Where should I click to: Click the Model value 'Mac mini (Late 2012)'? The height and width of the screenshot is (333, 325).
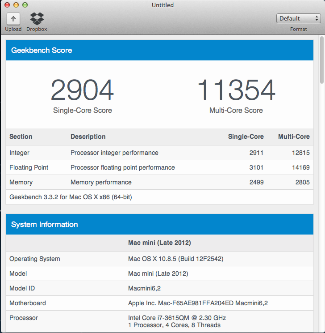(x=158, y=273)
